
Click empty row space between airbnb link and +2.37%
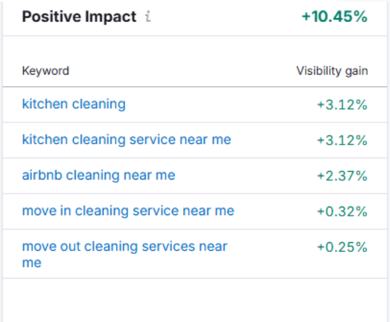point(246,176)
